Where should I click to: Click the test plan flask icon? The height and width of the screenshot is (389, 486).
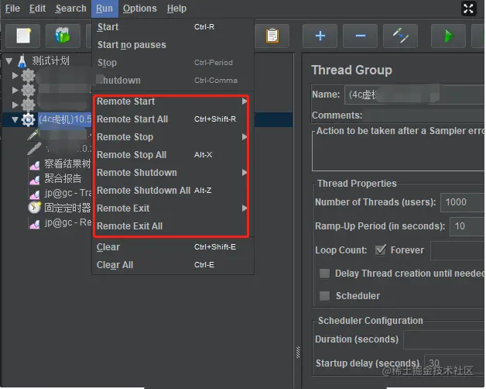click(22, 61)
